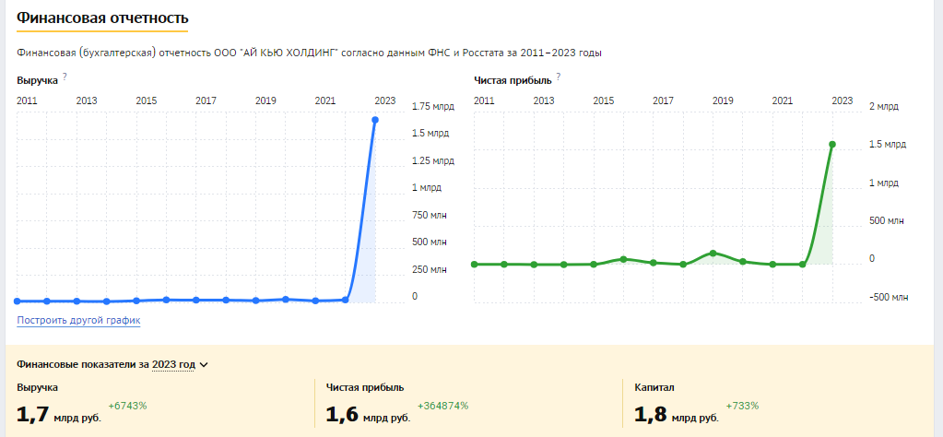The width and height of the screenshot is (943, 437).
Task: Click the 2016 data point on profit chart
Action: point(623,259)
